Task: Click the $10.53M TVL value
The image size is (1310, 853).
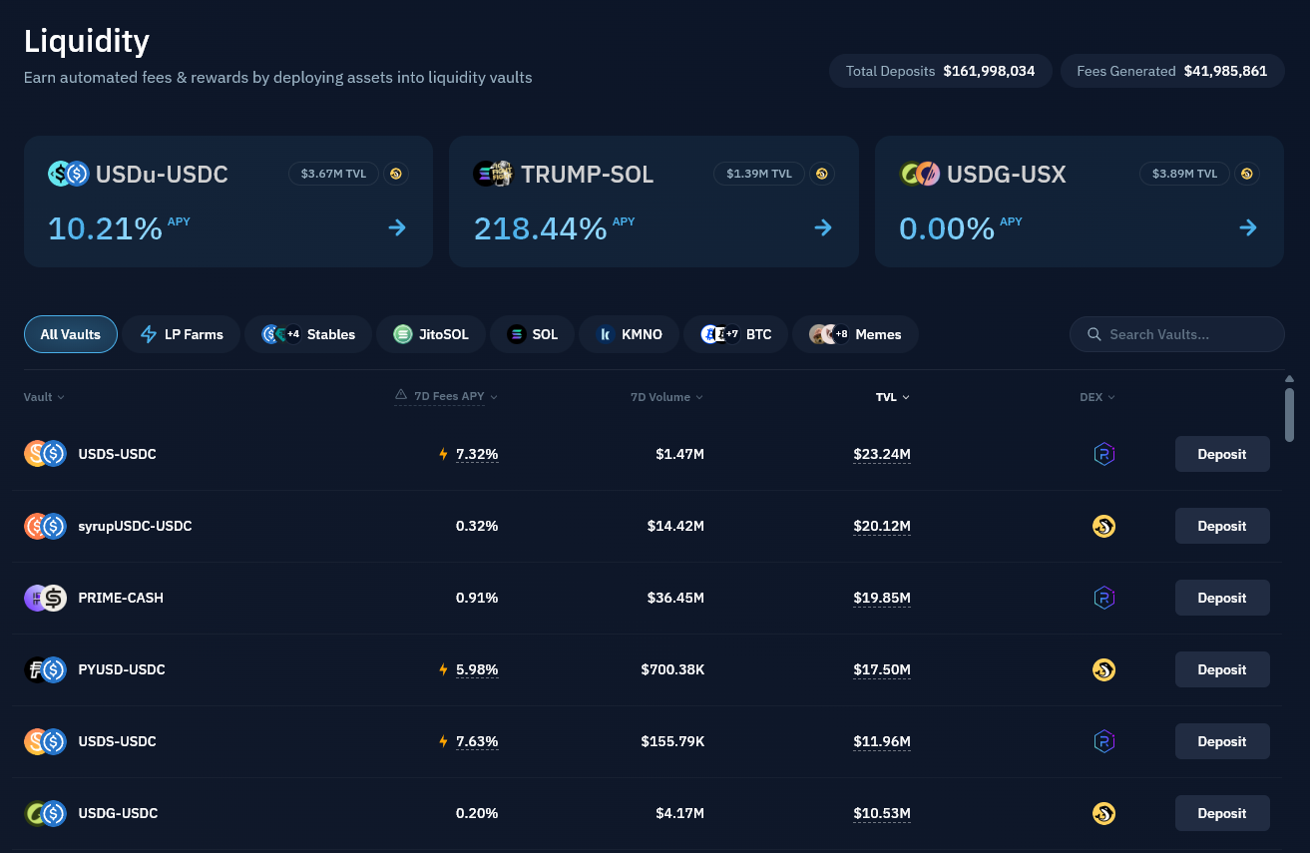Action: 882,813
